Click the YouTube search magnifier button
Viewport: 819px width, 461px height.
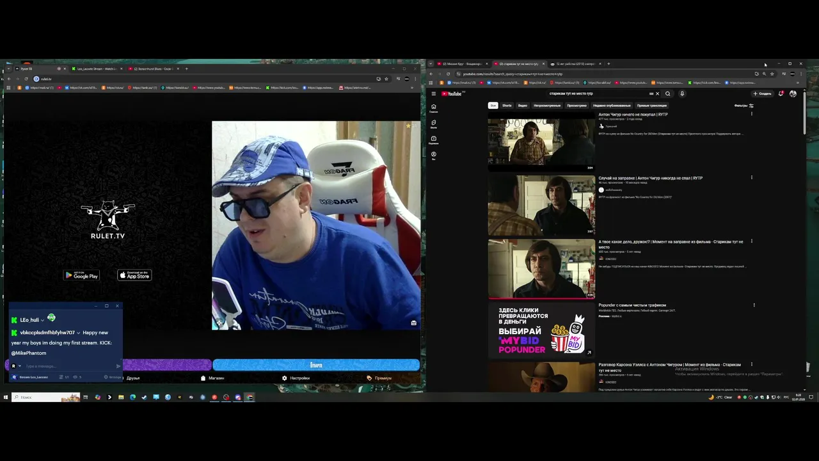tap(667, 93)
